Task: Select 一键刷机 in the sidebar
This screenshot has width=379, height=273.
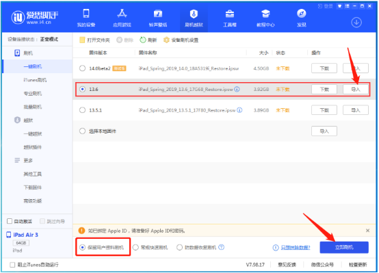Action: tap(38, 66)
